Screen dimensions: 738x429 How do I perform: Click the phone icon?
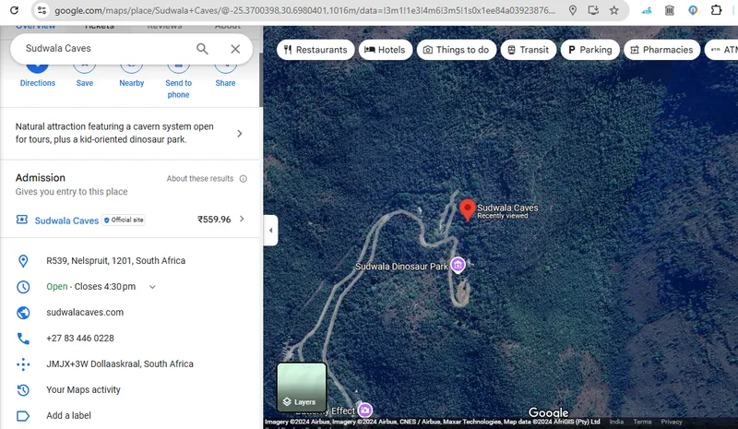23,339
